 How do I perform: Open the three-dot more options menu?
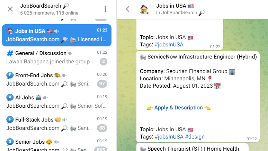pyautogui.click(x=105, y=9)
